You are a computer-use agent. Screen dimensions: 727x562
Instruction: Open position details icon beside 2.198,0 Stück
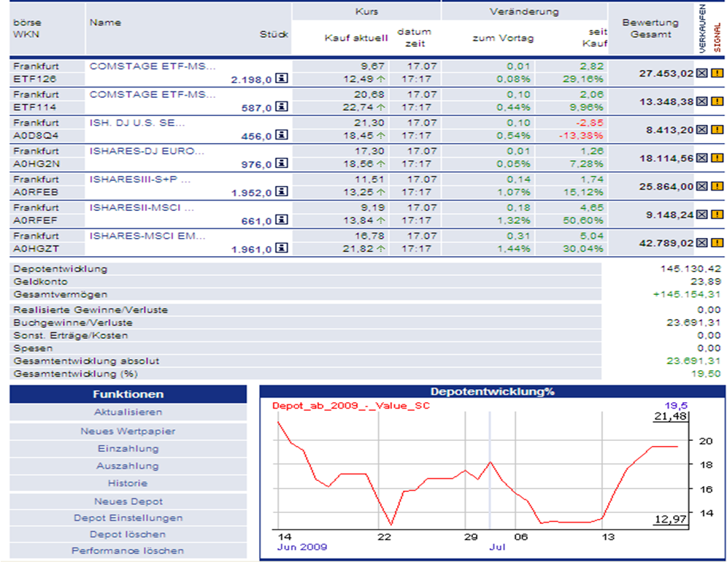pyautogui.click(x=281, y=78)
